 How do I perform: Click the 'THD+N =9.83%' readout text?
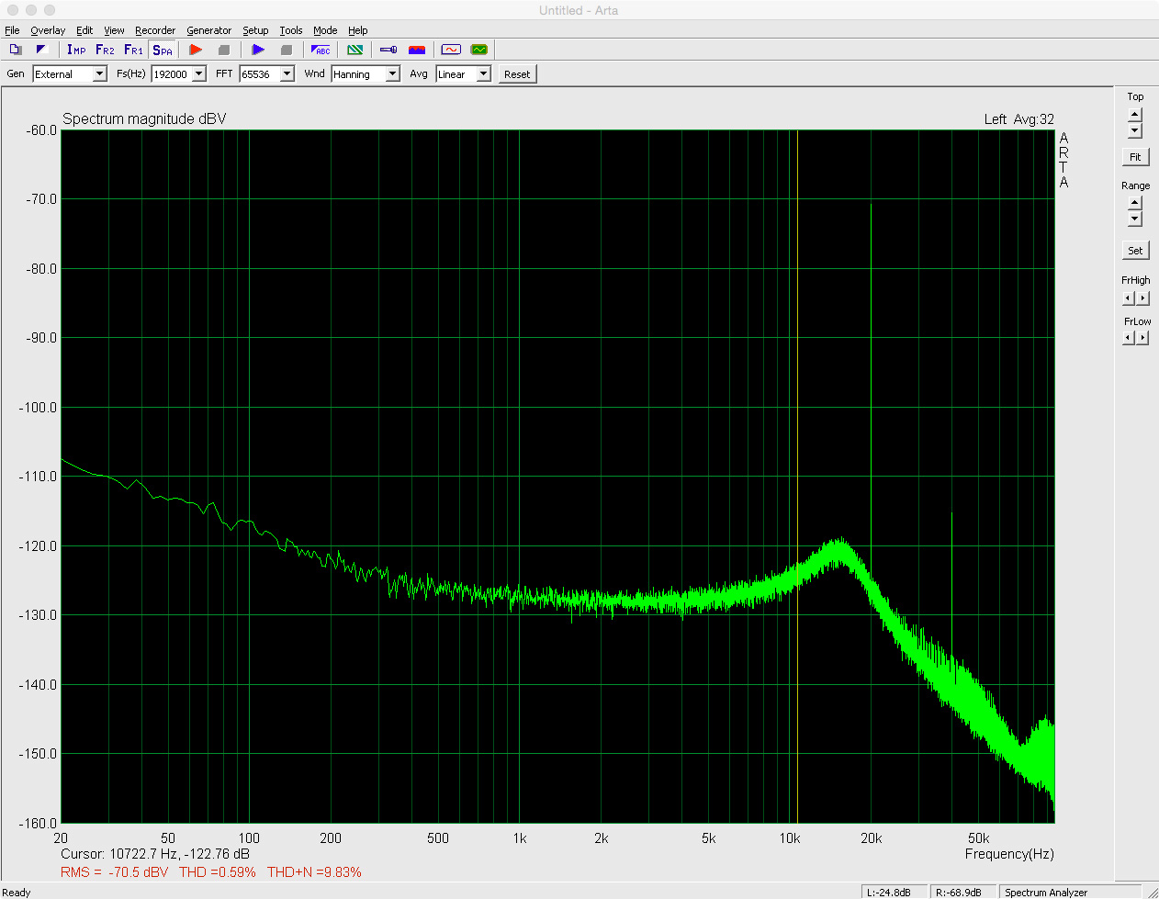[314, 872]
